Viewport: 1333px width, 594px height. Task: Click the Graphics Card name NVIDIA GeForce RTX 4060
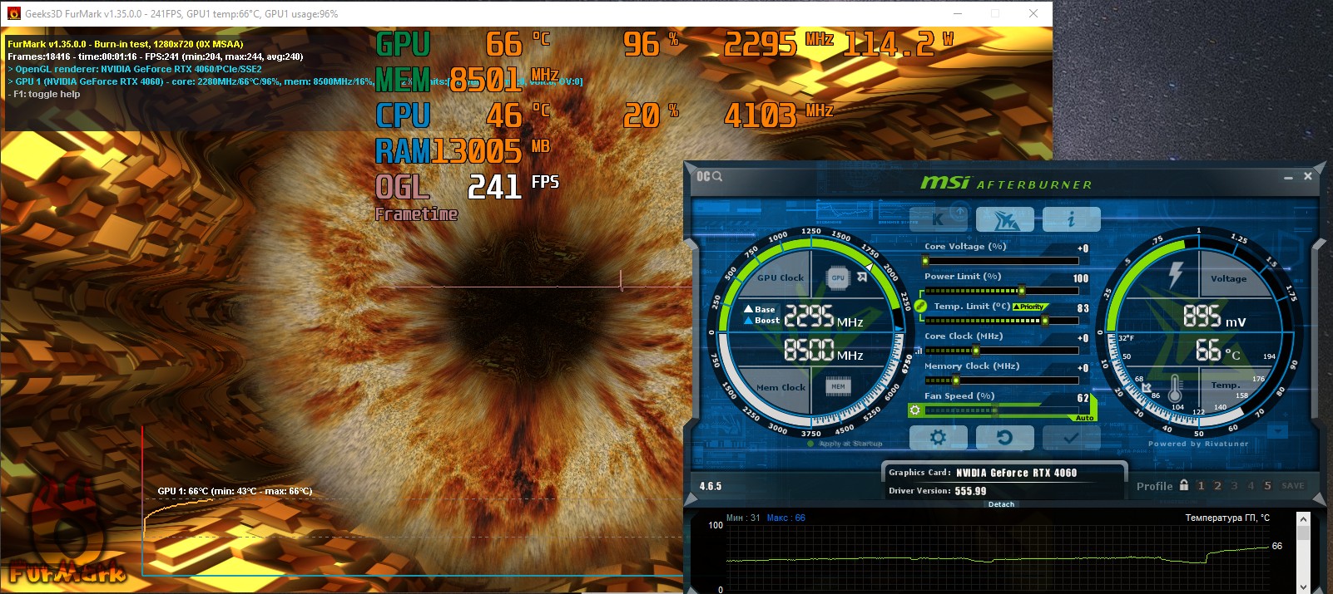coord(1016,473)
